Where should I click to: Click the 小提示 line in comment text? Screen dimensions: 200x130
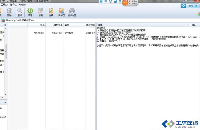click(148, 45)
